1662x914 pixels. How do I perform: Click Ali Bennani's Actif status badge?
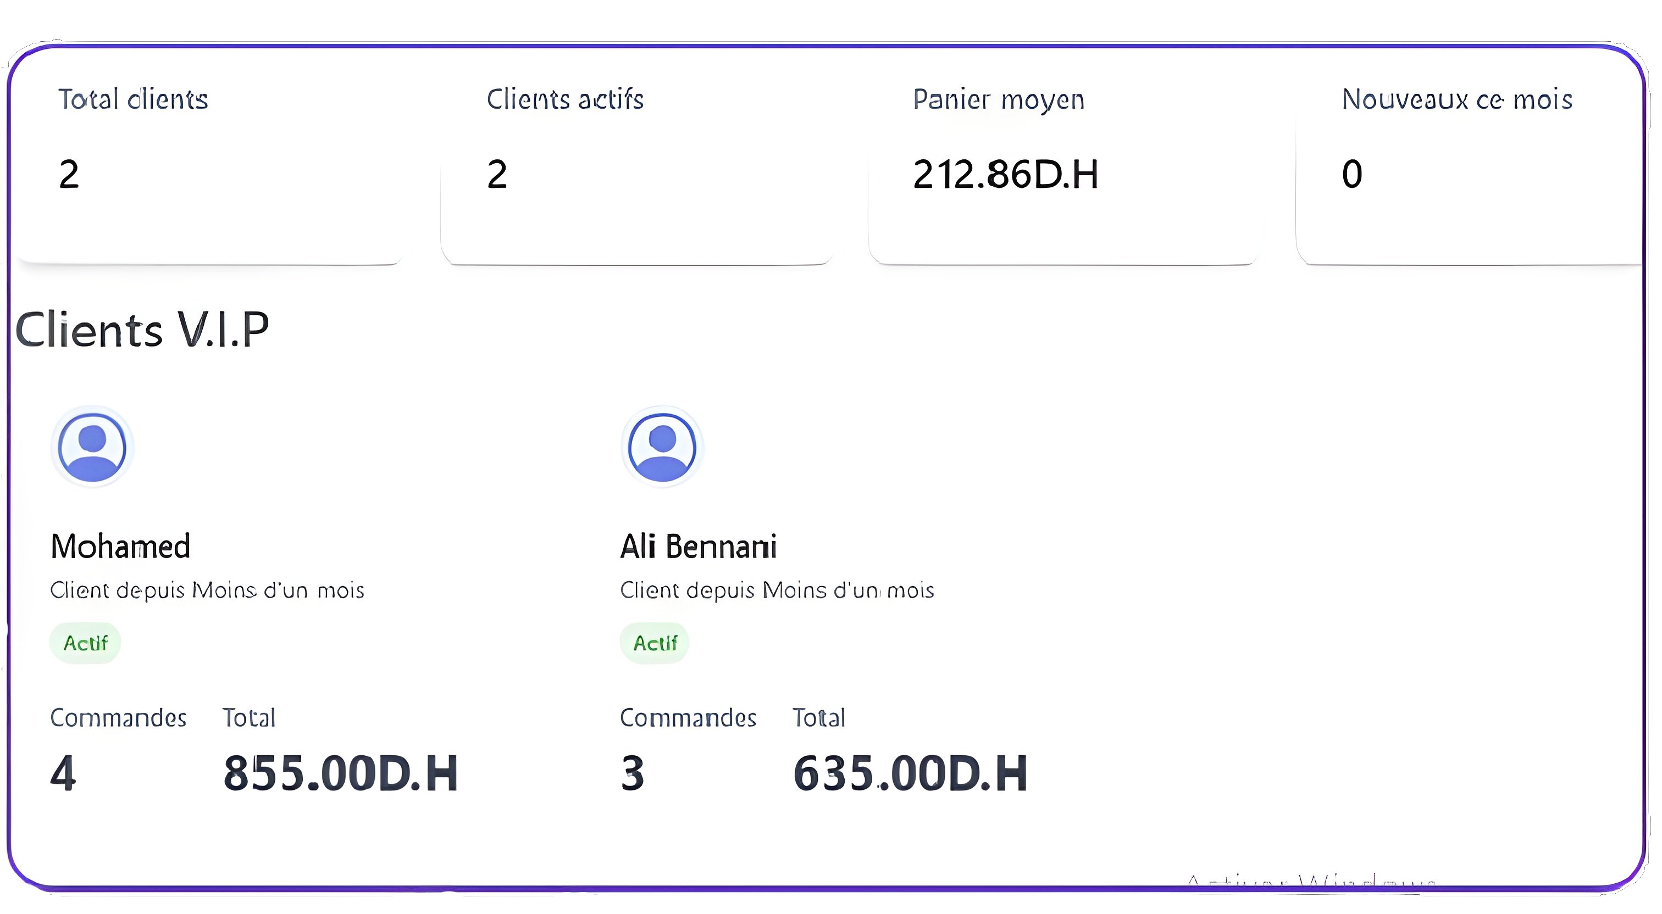655,643
